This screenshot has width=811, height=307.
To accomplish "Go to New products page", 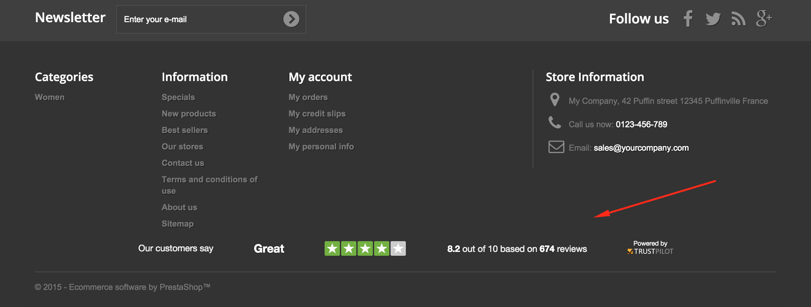I will point(189,114).
